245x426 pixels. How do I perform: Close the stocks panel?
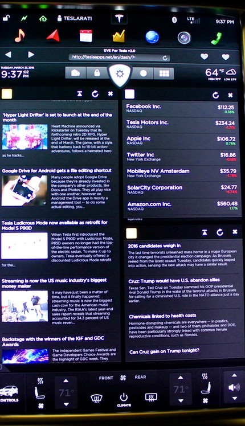(230, 95)
